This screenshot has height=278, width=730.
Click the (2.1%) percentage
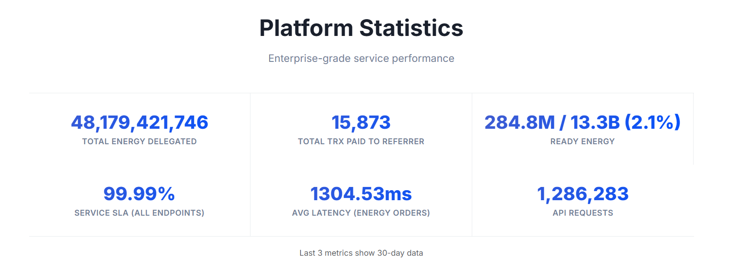coord(653,122)
